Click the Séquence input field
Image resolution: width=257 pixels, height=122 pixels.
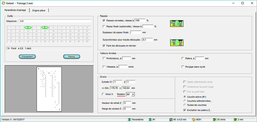pyautogui.click(x=55, y=21)
